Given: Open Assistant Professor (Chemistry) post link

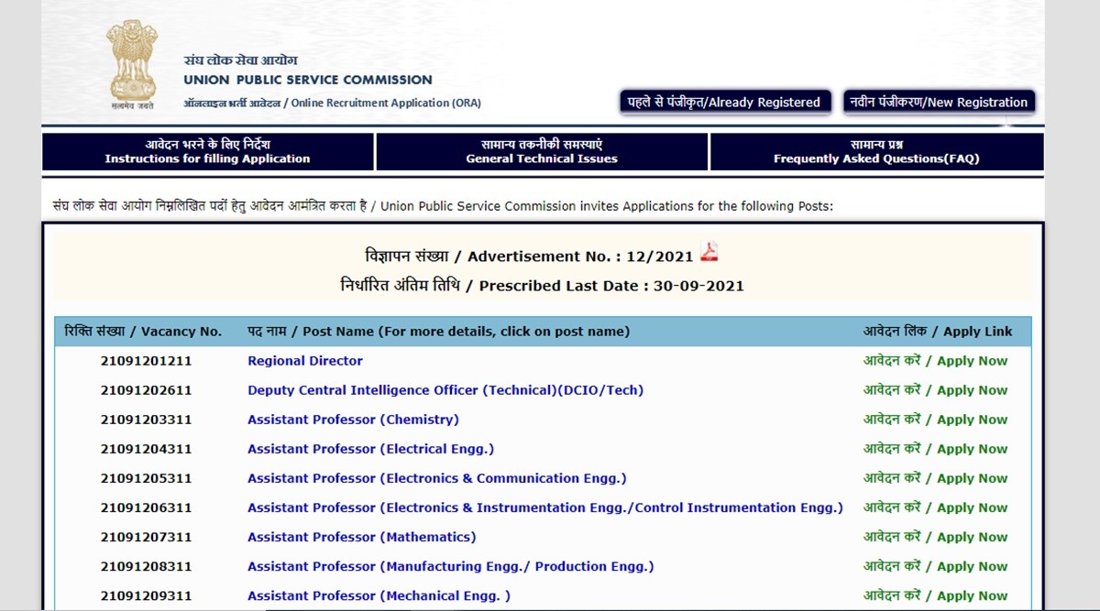Looking at the screenshot, I should tap(353, 420).
